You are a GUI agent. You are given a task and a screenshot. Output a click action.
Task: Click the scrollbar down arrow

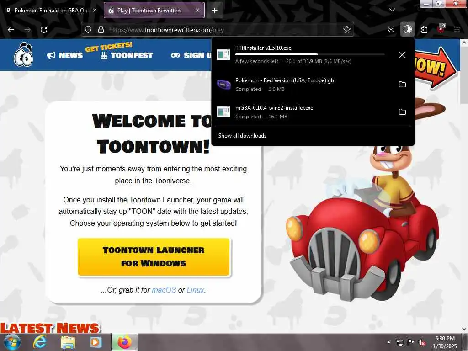(464, 329)
